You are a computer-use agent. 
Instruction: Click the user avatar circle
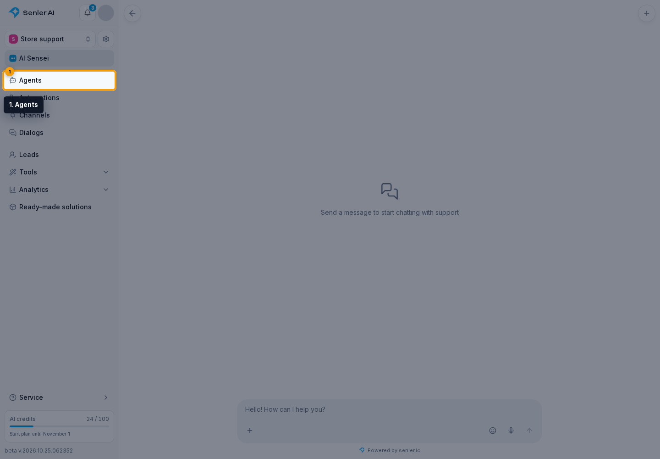tap(106, 13)
